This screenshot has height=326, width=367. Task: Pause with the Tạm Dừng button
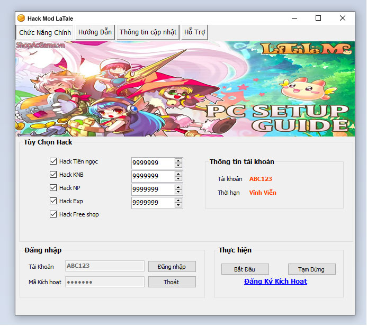tap(311, 269)
